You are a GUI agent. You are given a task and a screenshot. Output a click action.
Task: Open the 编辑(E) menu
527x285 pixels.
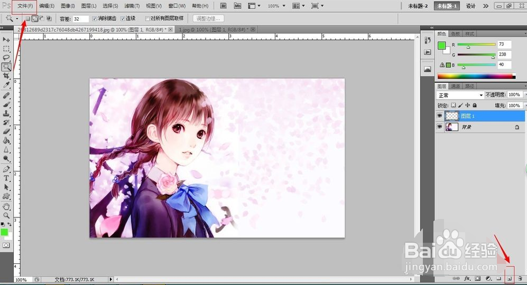click(x=47, y=6)
